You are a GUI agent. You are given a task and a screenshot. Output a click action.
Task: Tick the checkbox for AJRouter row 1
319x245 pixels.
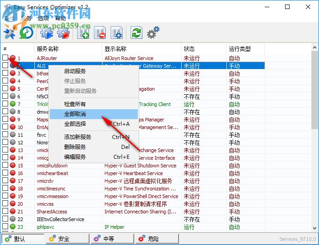5,58
